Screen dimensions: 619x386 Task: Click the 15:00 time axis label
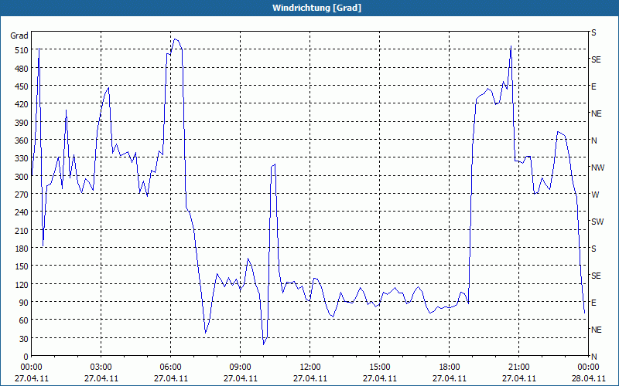click(x=380, y=367)
